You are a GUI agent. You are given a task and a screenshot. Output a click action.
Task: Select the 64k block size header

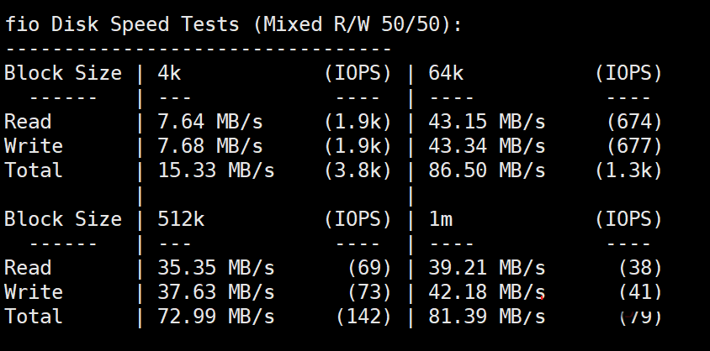(x=446, y=73)
